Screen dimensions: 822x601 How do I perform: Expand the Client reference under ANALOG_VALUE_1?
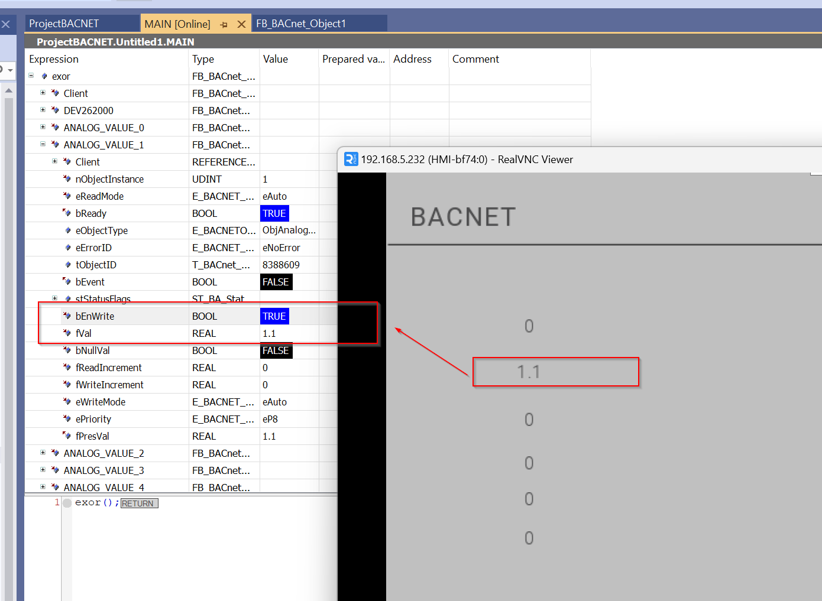(54, 161)
